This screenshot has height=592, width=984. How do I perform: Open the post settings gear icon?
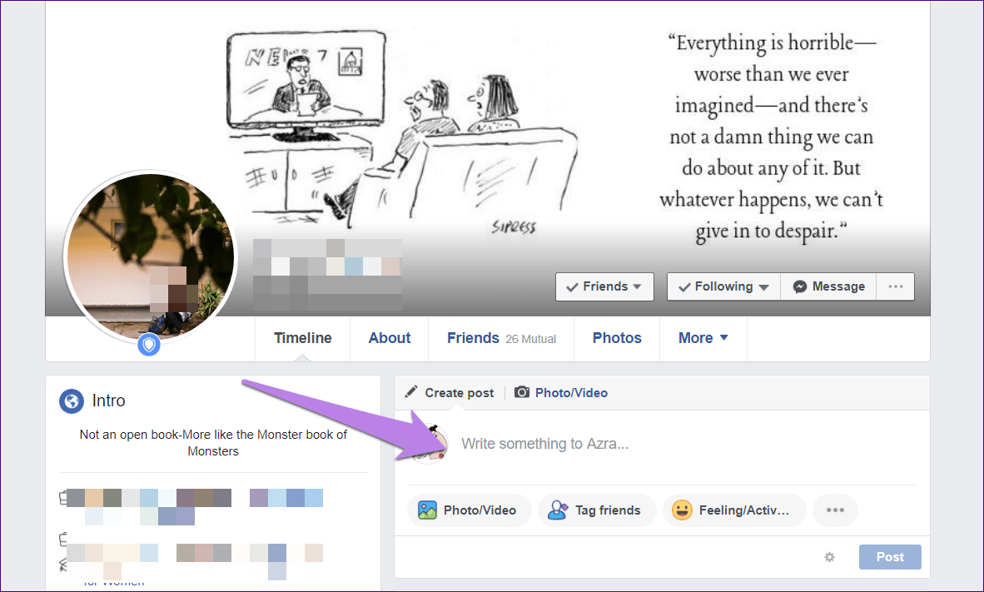pyautogui.click(x=830, y=557)
